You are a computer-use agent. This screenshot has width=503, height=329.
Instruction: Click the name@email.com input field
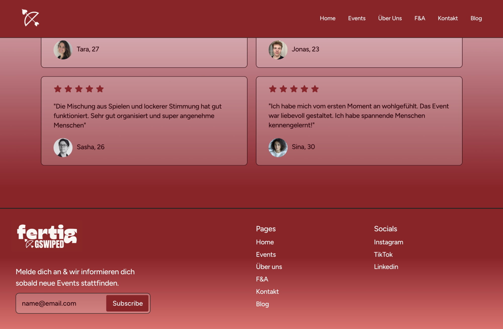60,303
